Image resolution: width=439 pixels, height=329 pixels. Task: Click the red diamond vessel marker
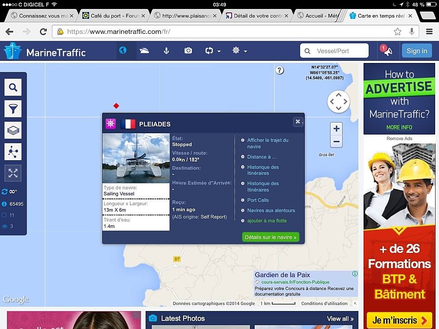coord(116,106)
